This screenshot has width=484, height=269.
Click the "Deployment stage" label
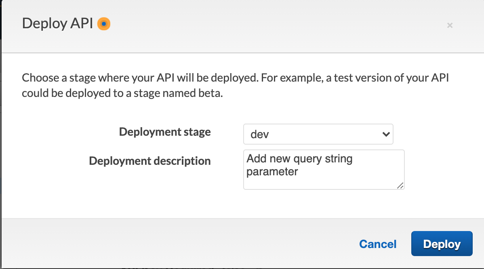tap(165, 132)
